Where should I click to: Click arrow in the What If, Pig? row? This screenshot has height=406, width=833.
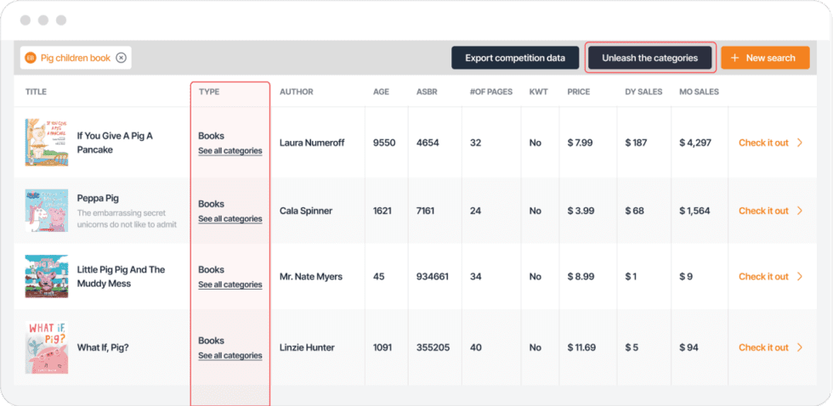(x=799, y=347)
